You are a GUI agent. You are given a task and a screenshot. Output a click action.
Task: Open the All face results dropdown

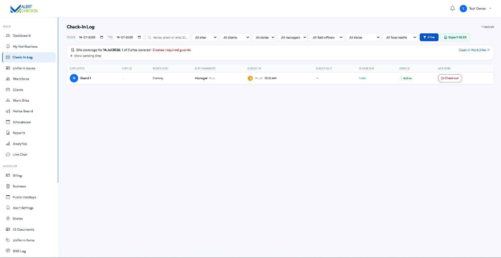pyautogui.click(x=400, y=37)
